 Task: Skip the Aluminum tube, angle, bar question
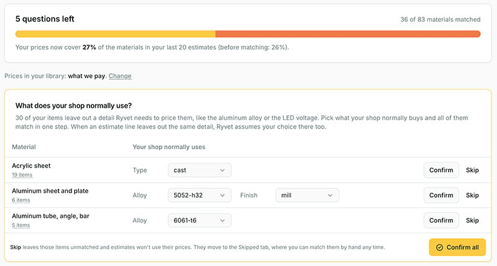472,221
